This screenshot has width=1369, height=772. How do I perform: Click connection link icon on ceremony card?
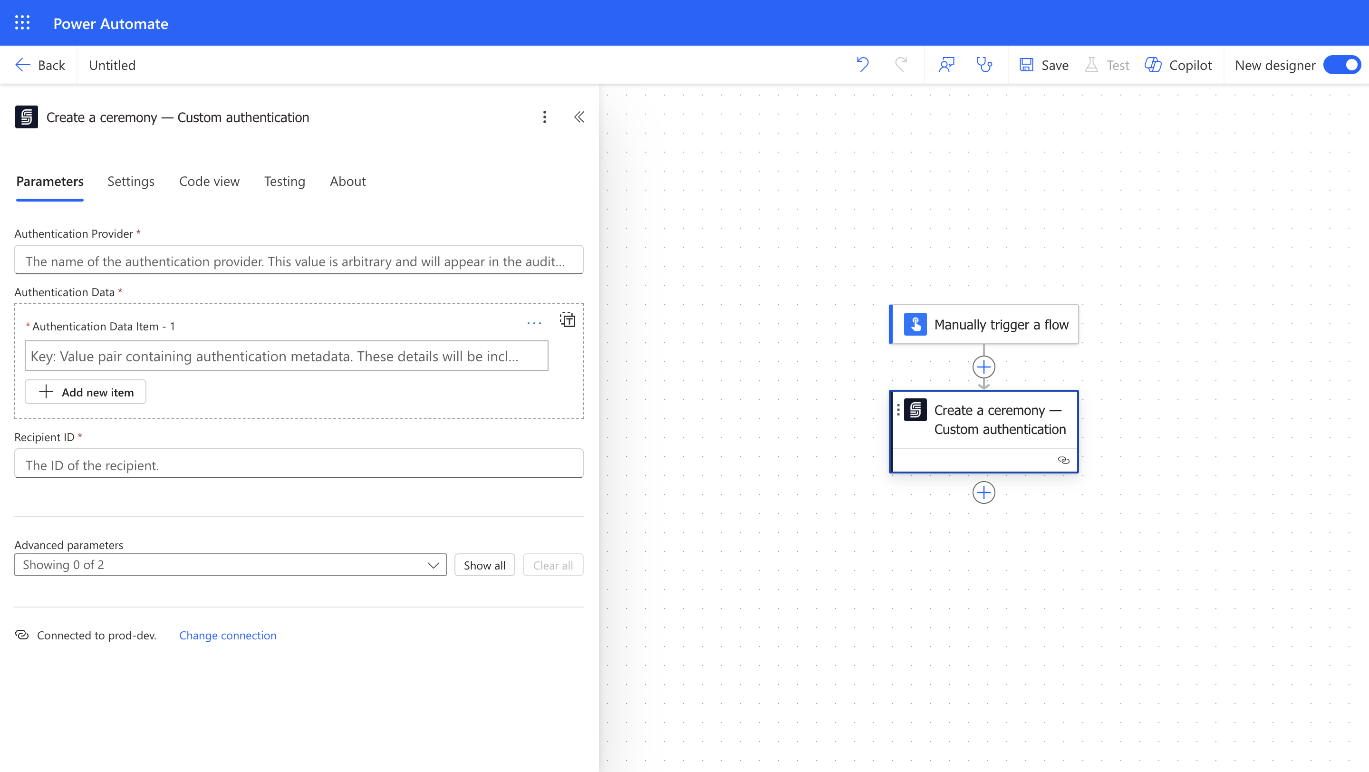click(x=1063, y=460)
